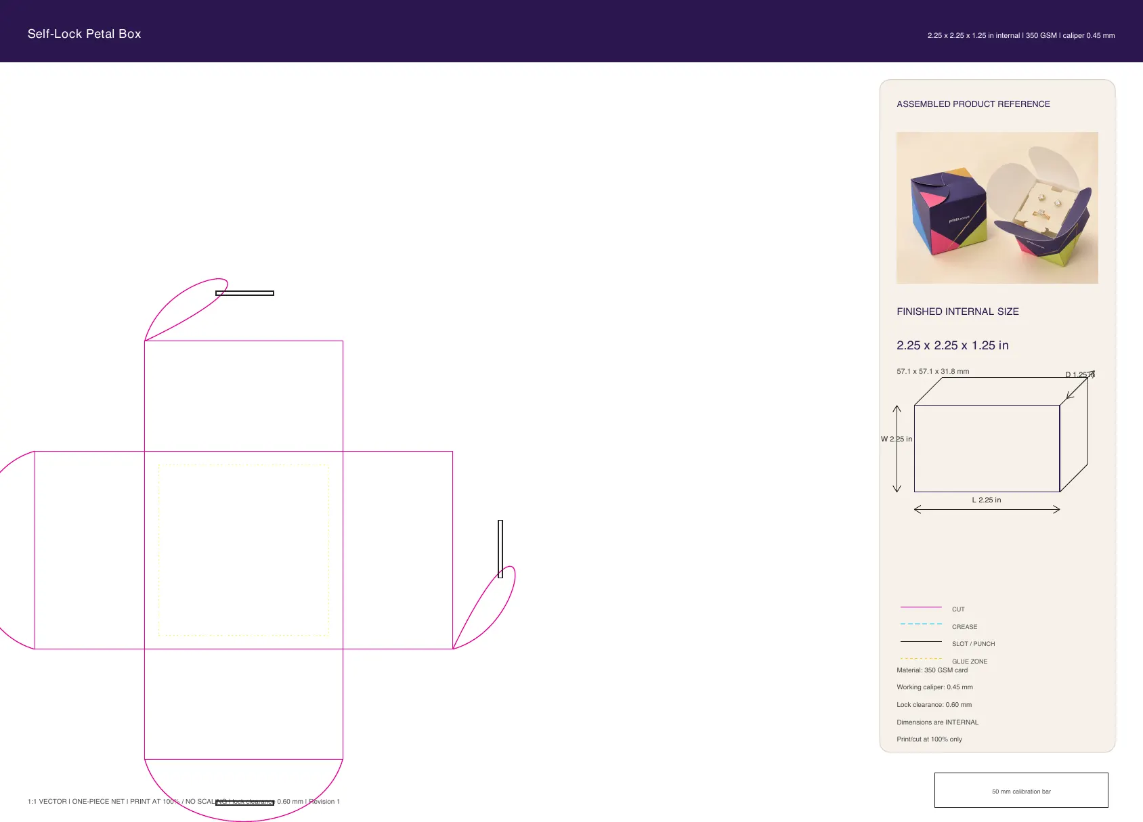Click the isometric box diagram front face
The height and width of the screenshot is (822, 1143).
[x=987, y=448]
